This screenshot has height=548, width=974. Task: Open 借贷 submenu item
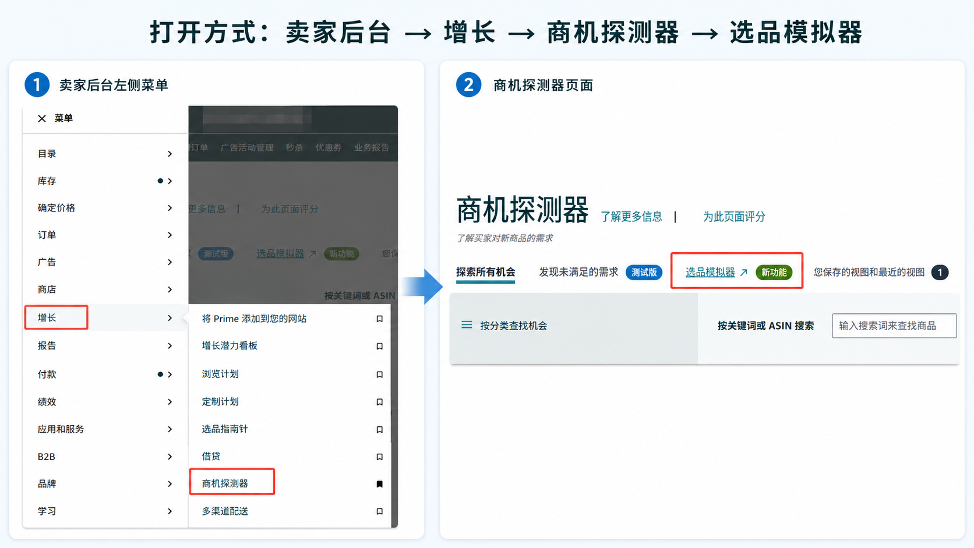point(211,457)
